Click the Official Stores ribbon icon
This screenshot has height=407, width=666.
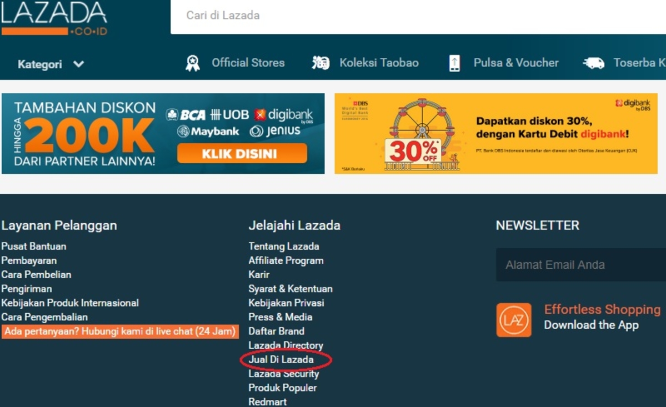pos(192,63)
